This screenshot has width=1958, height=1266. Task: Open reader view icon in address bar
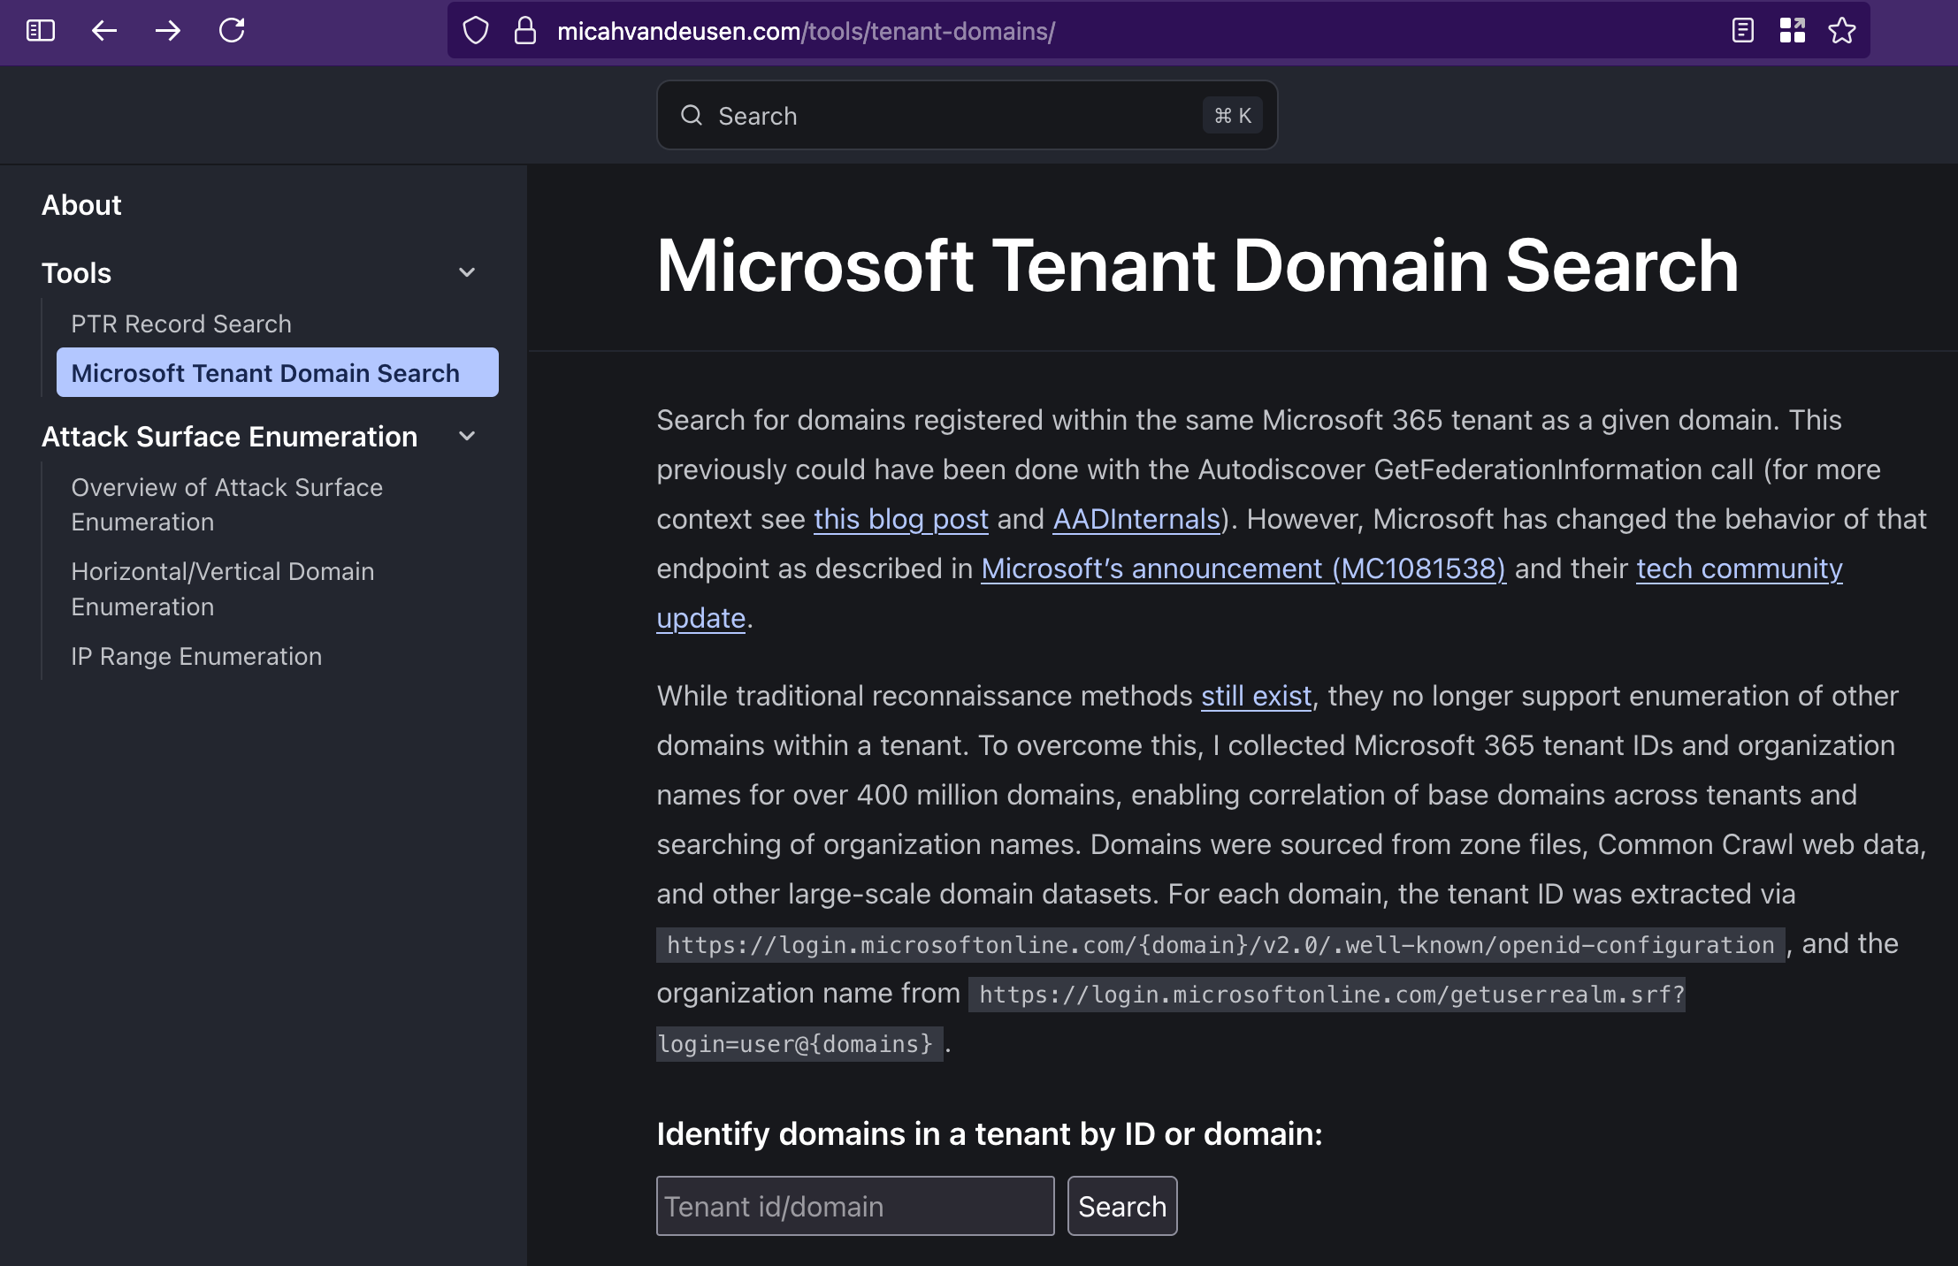[x=1742, y=31]
